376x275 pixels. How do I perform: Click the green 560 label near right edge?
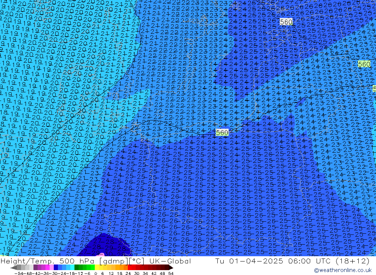coord(364,64)
